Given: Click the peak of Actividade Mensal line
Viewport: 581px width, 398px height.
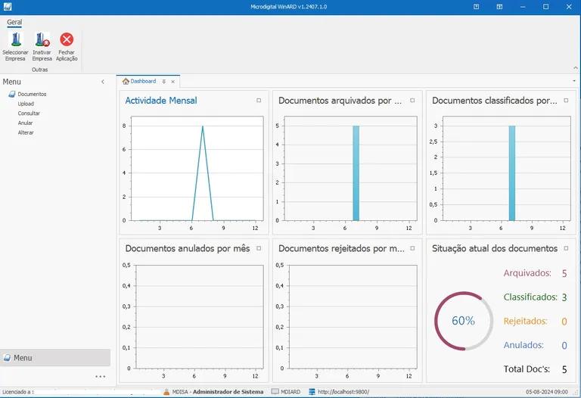Looking at the screenshot, I should pyautogui.click(x=203, y=126).
